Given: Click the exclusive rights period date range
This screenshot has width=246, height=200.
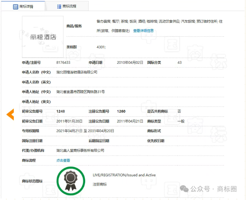Looking at the screenshot, I should click(85, 131).
